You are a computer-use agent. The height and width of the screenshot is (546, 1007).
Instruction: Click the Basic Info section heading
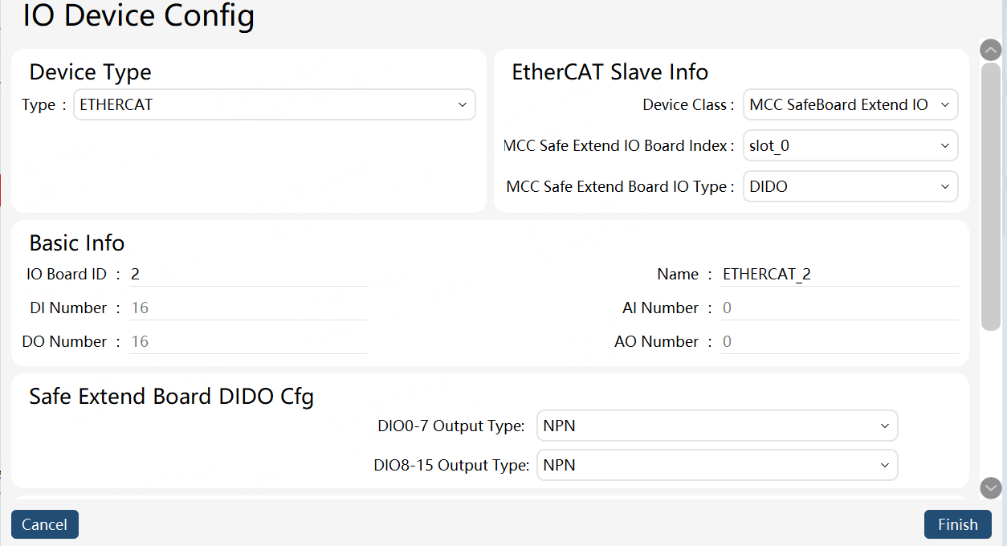click(77, 242)
